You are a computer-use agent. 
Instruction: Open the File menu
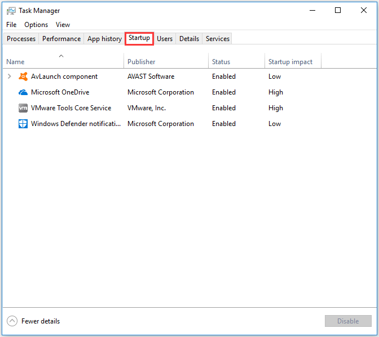pos(11,25)
